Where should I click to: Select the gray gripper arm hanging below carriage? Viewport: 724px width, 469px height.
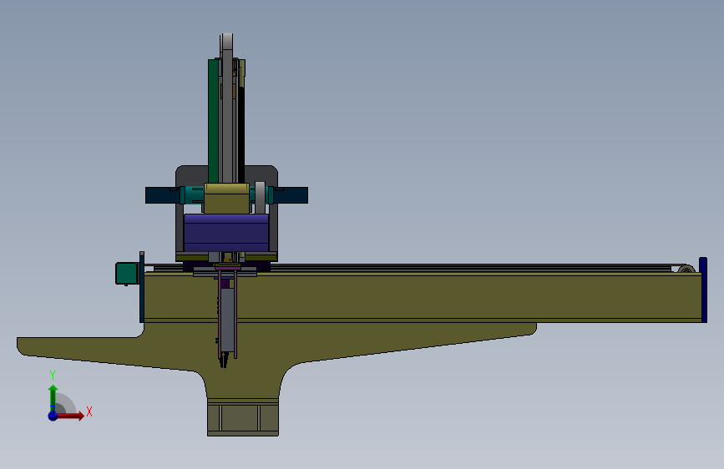pos(227,319)
